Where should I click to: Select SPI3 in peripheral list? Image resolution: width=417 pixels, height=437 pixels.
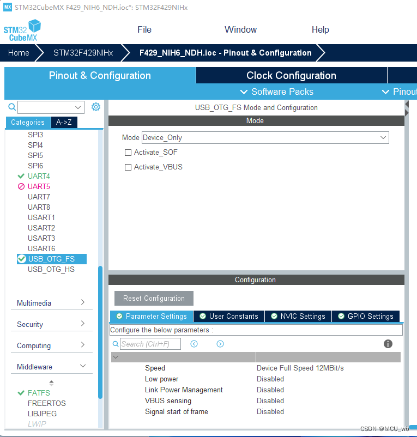[x=35, y=135]
